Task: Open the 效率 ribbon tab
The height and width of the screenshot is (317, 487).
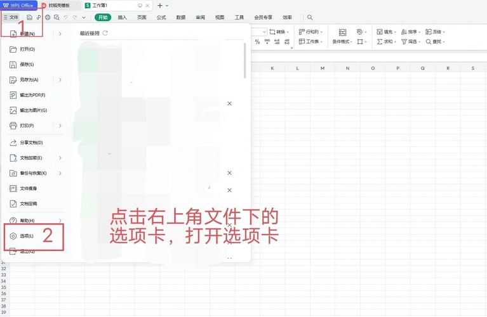Action: pyautogui.click(x=287, y=17)
